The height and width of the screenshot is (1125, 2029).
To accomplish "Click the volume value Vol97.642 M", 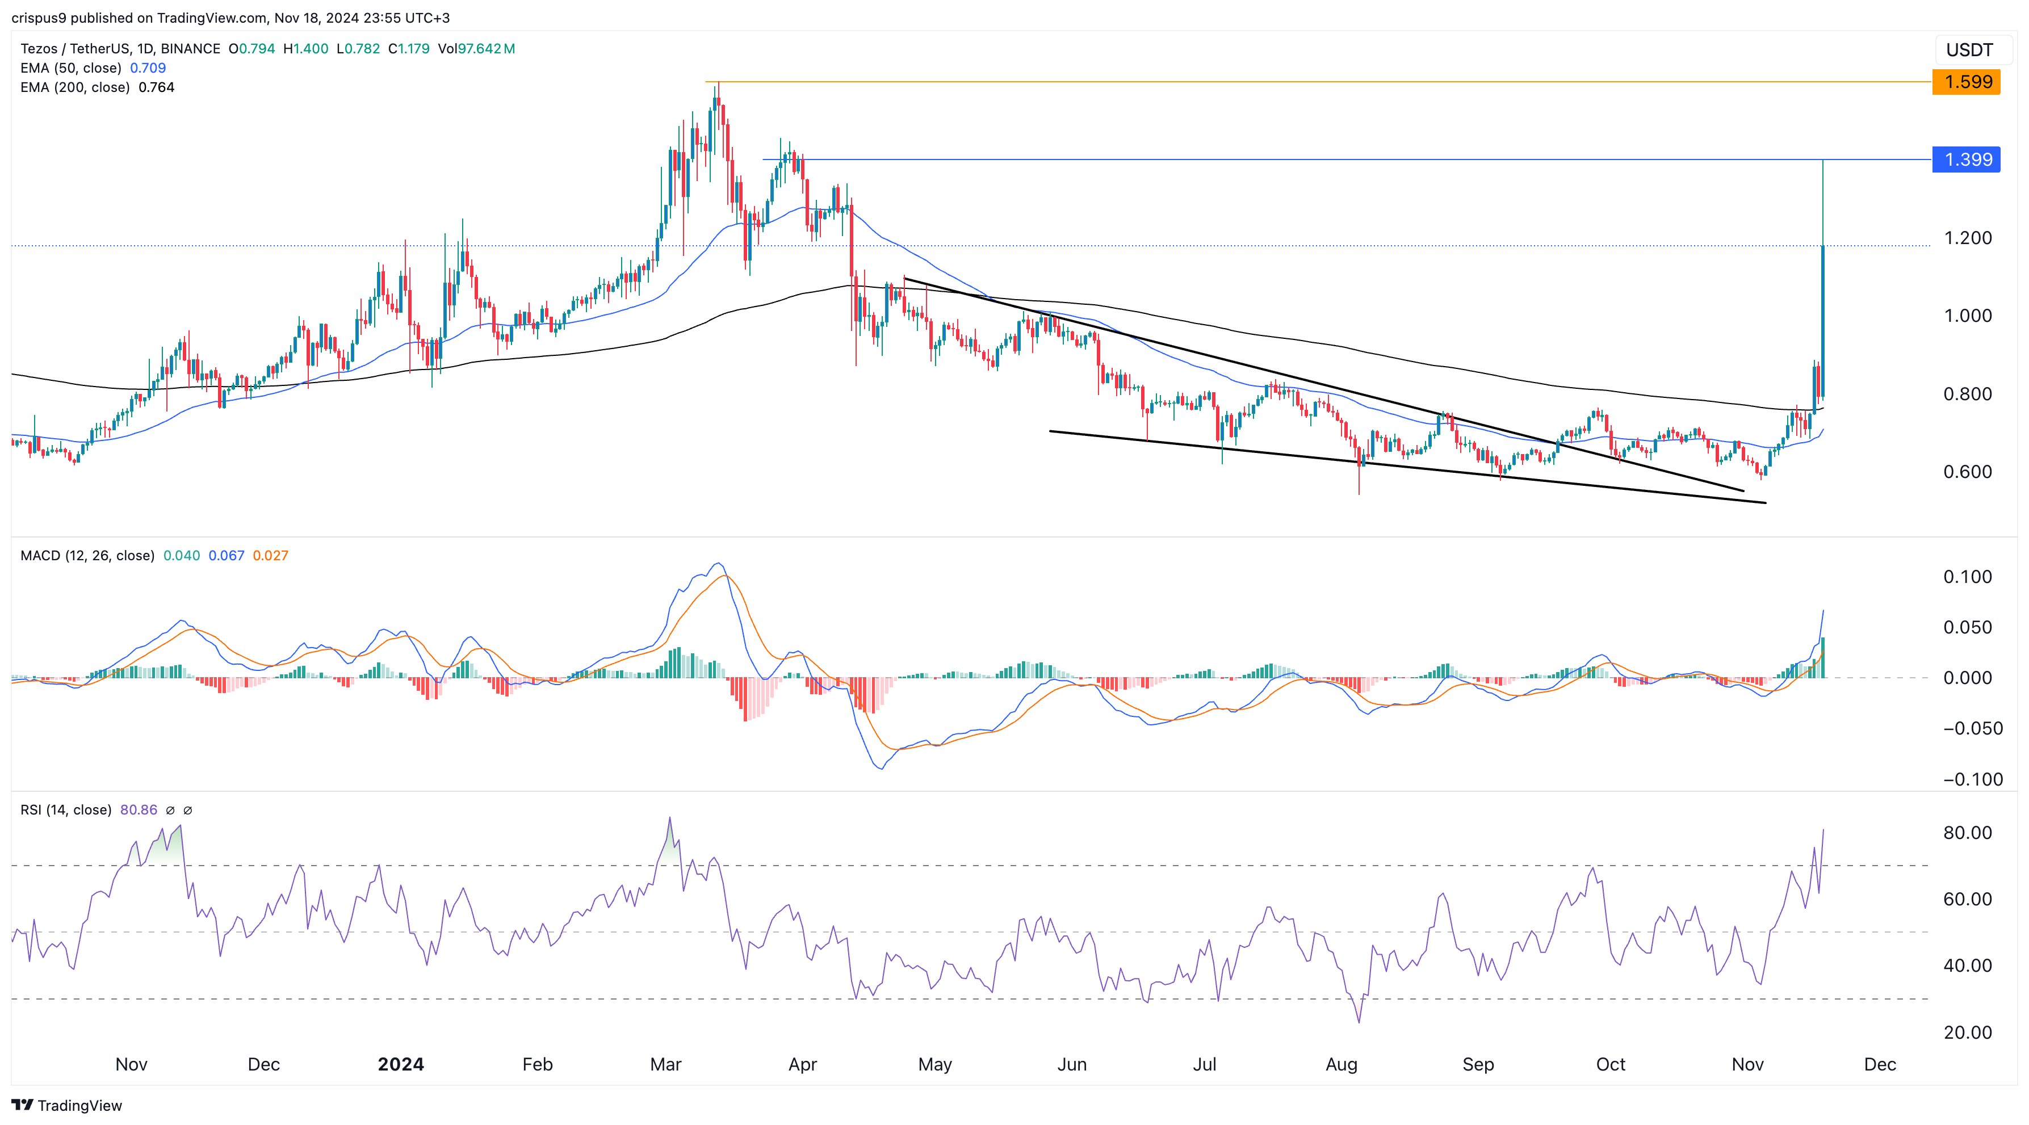I will pyautogui.click(x=476, y=49).
